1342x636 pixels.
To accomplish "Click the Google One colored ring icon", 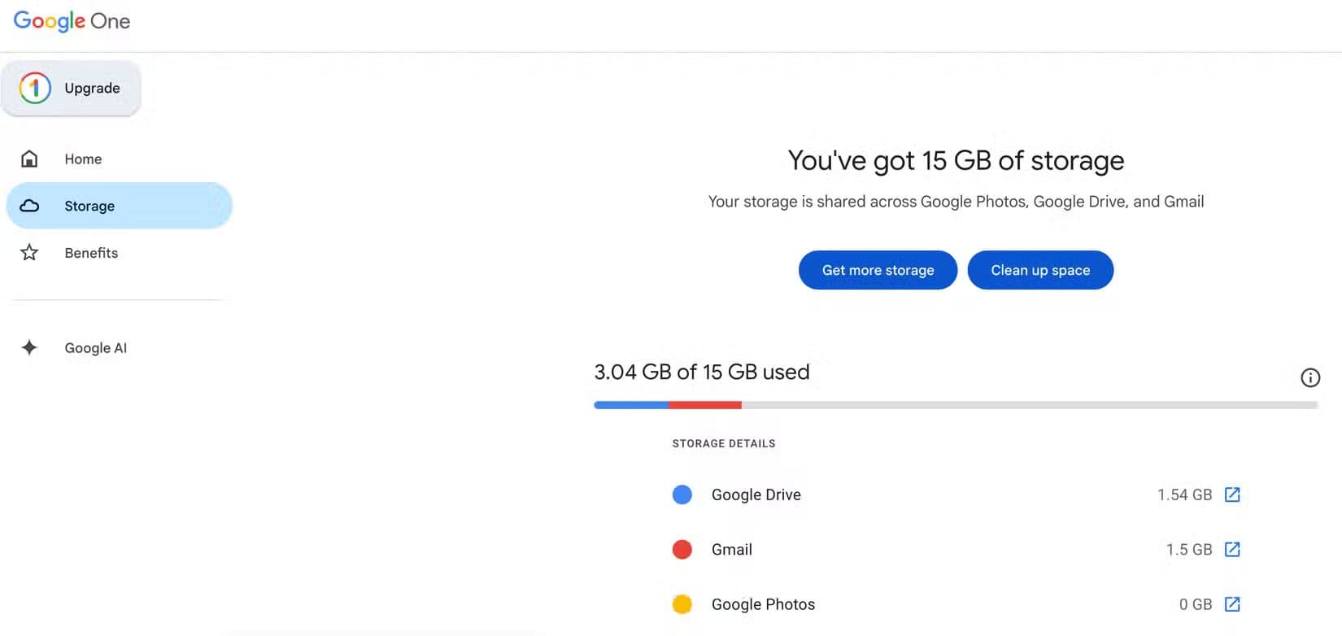I will [33, 88].
